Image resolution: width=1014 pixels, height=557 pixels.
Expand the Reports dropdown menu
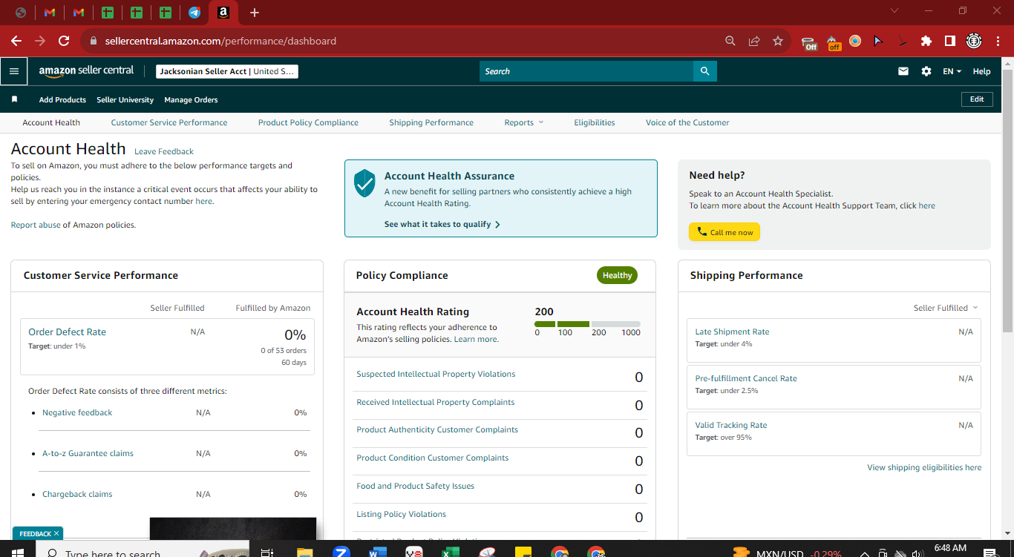click(x=523, y=122)
